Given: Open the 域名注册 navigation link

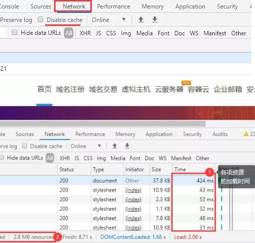Looking at the screenshot, I should click(x=70, y=89).
